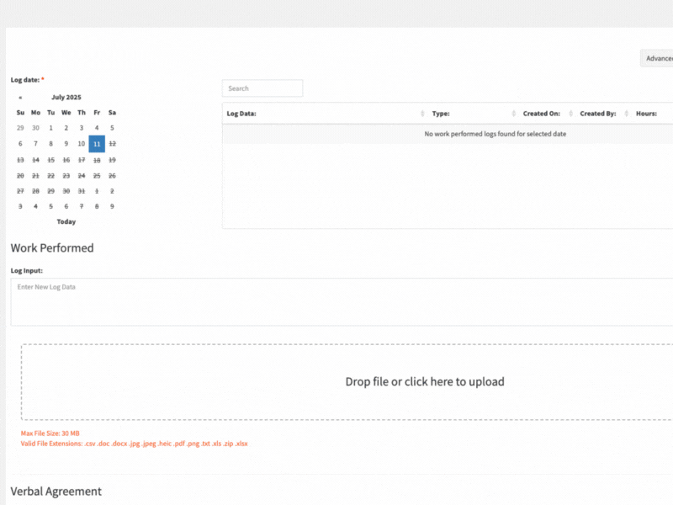Image resolution: width=673 pixels, height=505 pixels.
Task: Sort by Created By column arrows
Action: (x=627, y=114)
